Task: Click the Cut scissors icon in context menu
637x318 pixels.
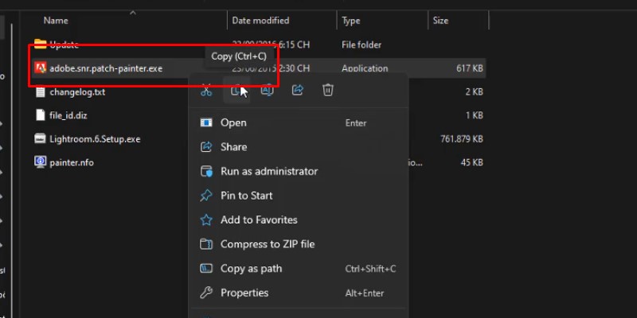Action: (206, 90)
